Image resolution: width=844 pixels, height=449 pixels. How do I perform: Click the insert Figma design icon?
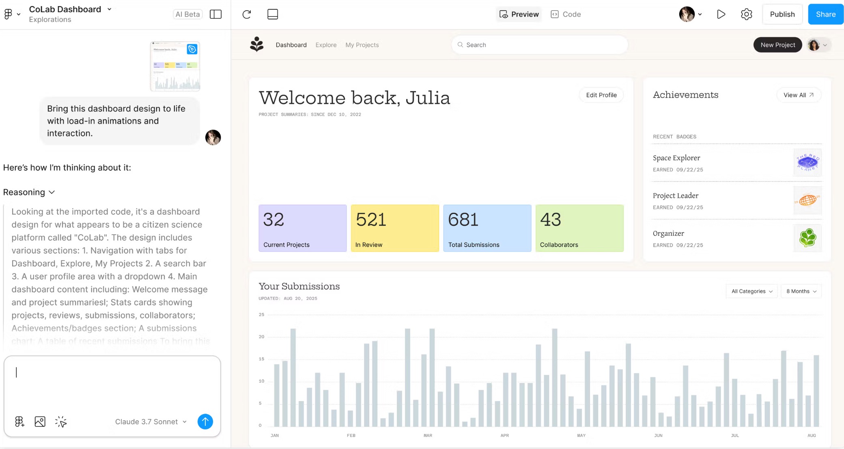[19, 421]
